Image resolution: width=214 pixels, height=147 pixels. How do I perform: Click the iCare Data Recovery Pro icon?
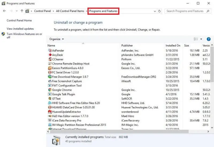(x=50, y=121)
